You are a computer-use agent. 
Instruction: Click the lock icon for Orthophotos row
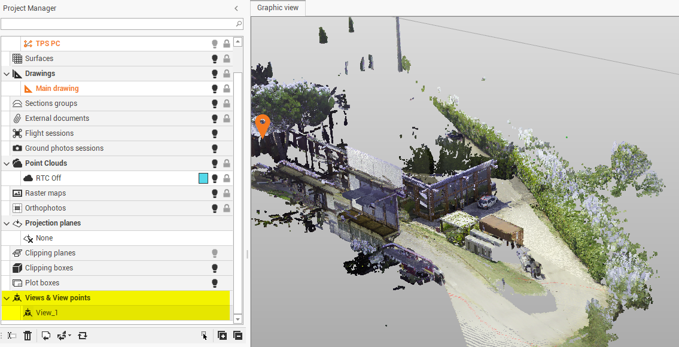pyautogui.click(x=227, y=208)
